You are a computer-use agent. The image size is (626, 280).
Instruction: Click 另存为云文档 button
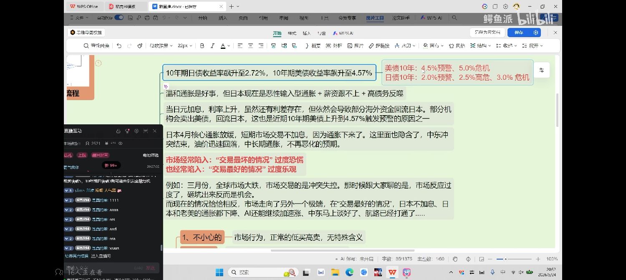point(487,33)
